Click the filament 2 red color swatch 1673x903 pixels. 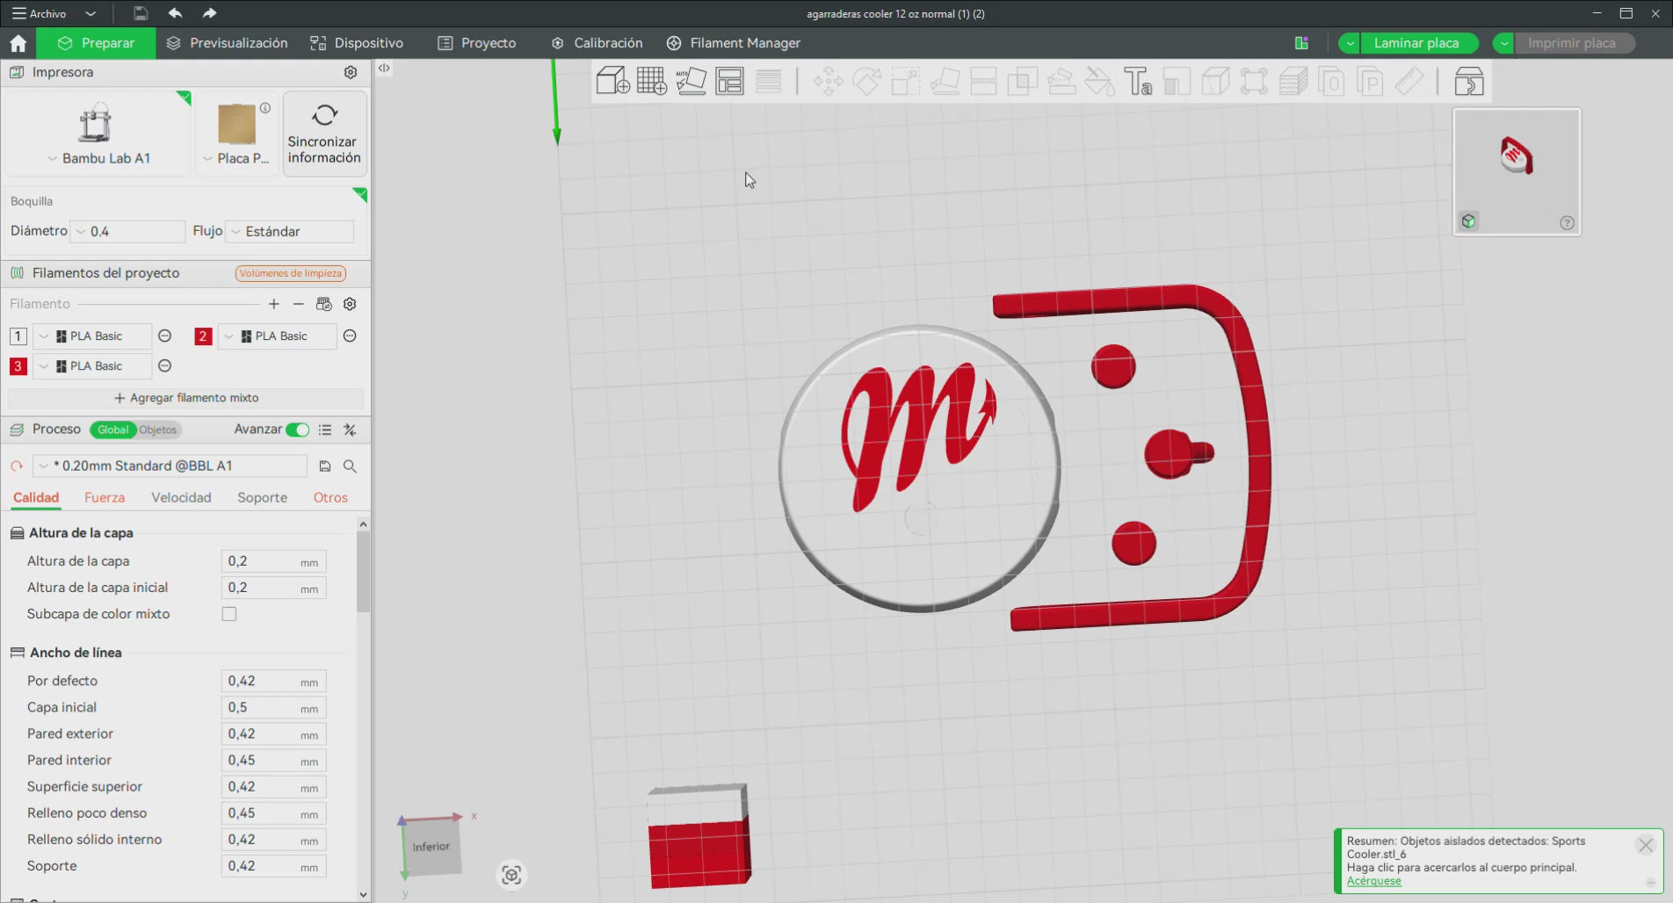click(203, 336)
